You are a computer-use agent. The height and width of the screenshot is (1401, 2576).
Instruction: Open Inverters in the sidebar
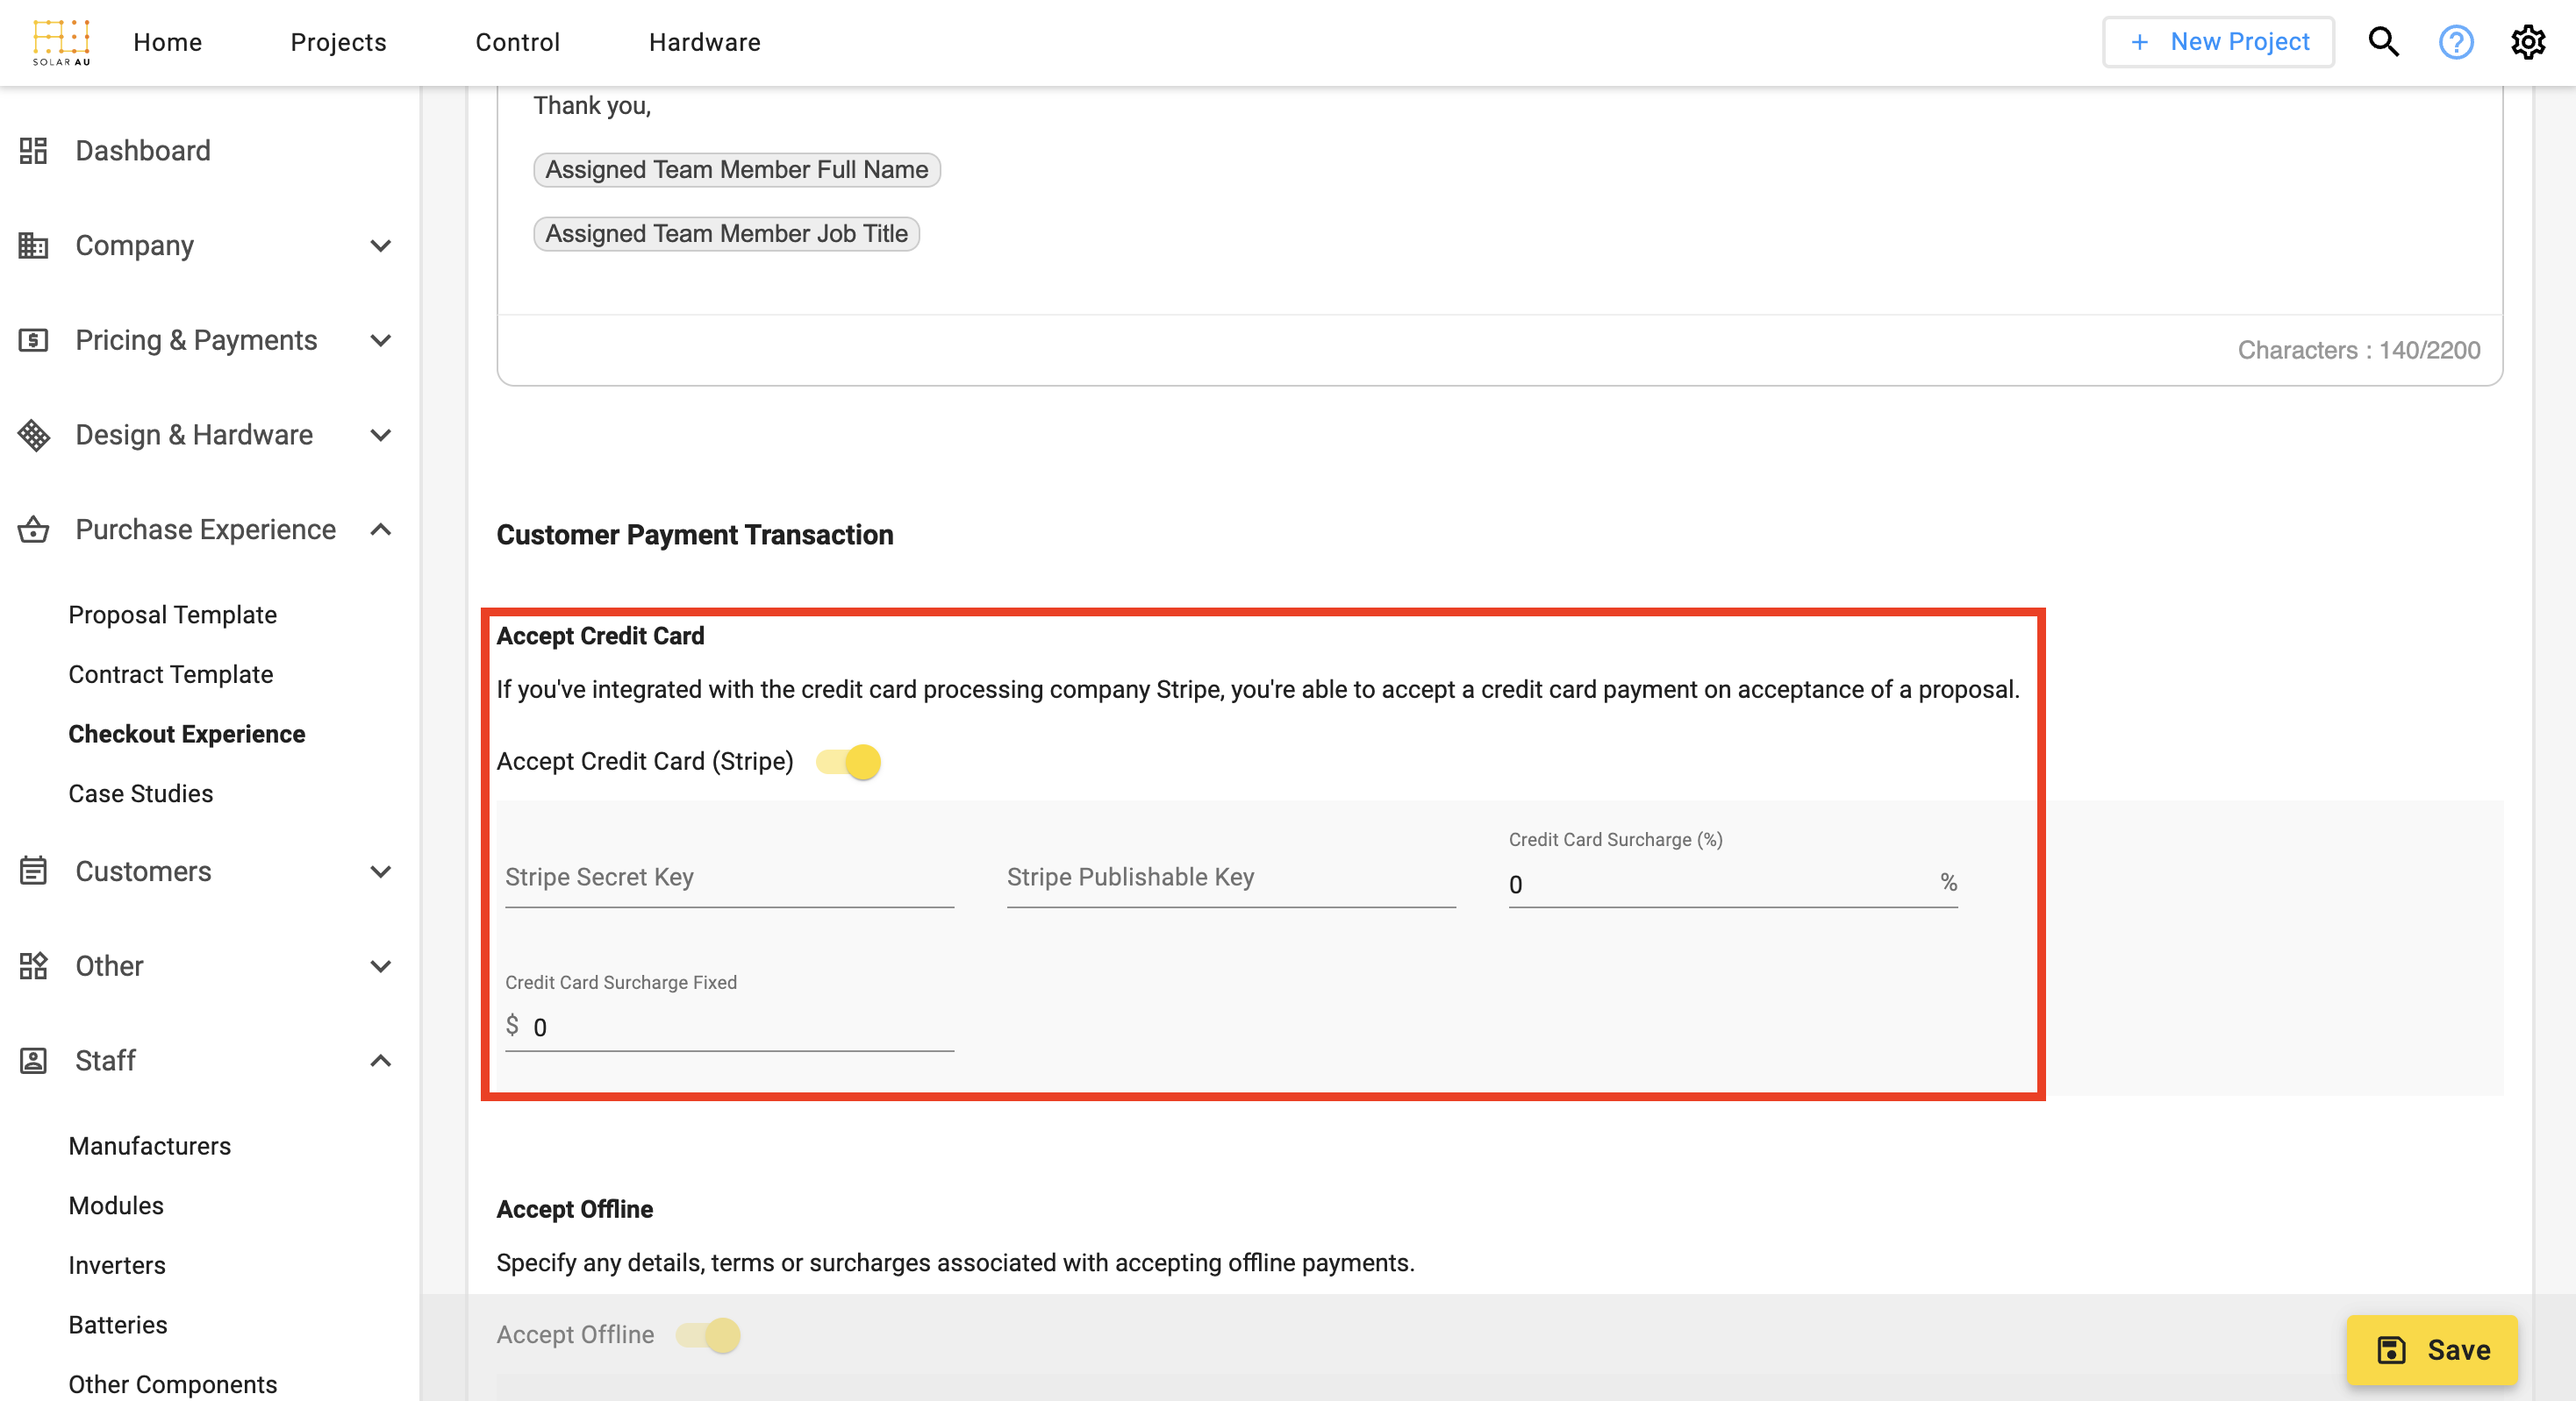pyautogui.click(x=117, y=1265)
